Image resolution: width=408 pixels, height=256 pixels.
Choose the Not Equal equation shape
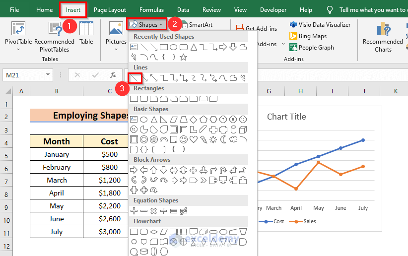click(184, 211)
